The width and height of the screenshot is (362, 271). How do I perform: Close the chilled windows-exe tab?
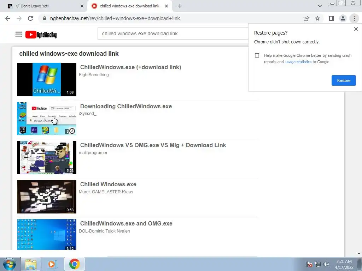click(167, 6)
